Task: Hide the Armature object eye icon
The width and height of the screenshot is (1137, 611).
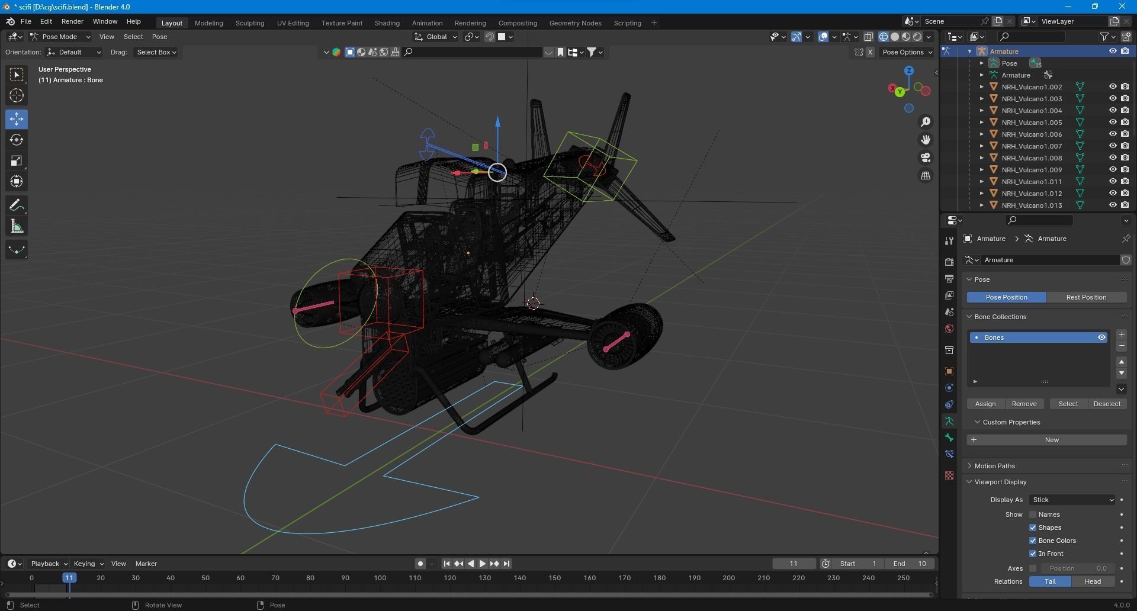Action: pos(1113,51)
